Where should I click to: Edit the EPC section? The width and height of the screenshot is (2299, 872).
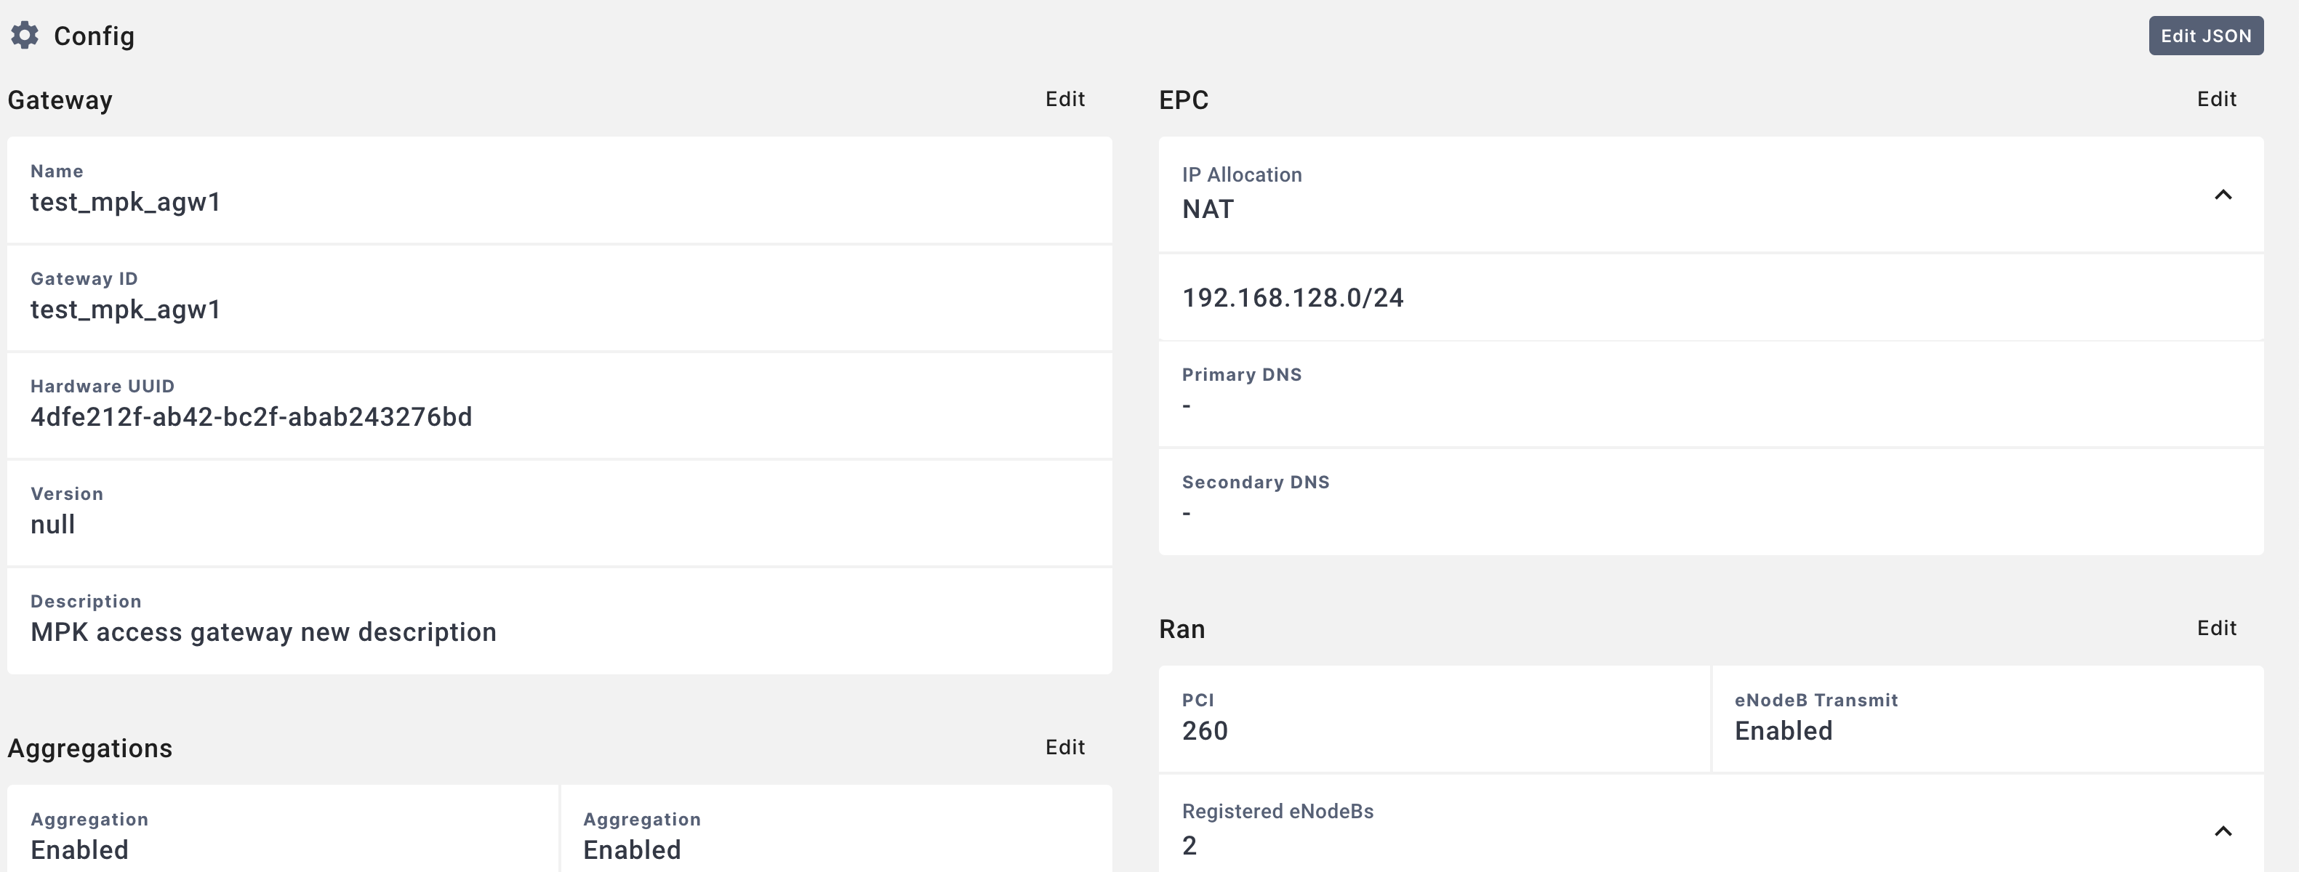(2216, 99)
